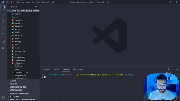180x101 pixels.
Task: Switch to the Problems tab
Action: pos(46,69)
